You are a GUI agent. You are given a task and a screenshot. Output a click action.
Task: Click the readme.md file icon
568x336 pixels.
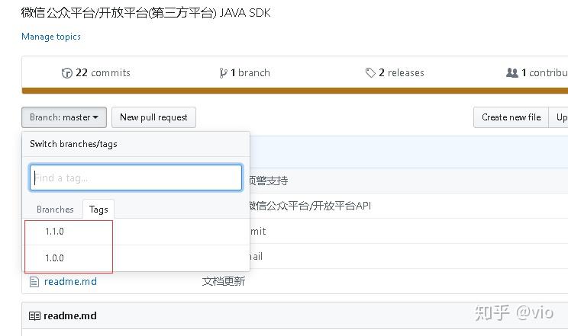click(x=34, y=282)
